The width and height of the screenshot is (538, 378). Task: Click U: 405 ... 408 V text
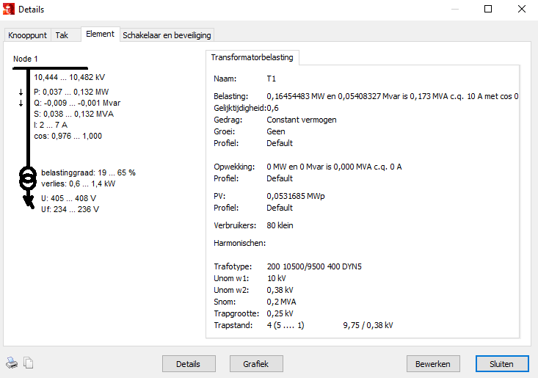pyautogui.click(x=68, y=198)
